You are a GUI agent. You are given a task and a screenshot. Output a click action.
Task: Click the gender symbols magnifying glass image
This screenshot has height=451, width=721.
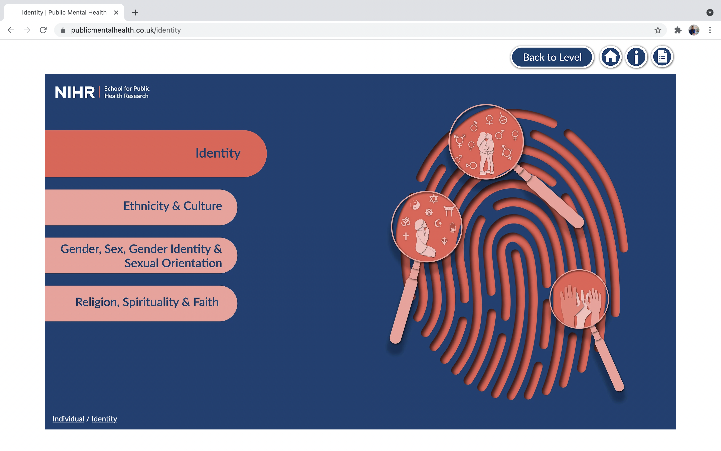click(486, 142)
